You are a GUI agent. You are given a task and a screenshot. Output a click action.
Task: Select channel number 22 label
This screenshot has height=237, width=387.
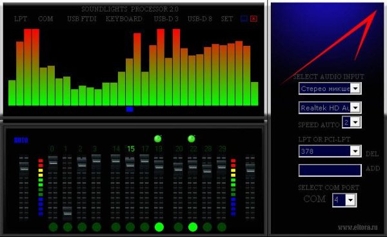pyautogui.click(x=193, y=149)
